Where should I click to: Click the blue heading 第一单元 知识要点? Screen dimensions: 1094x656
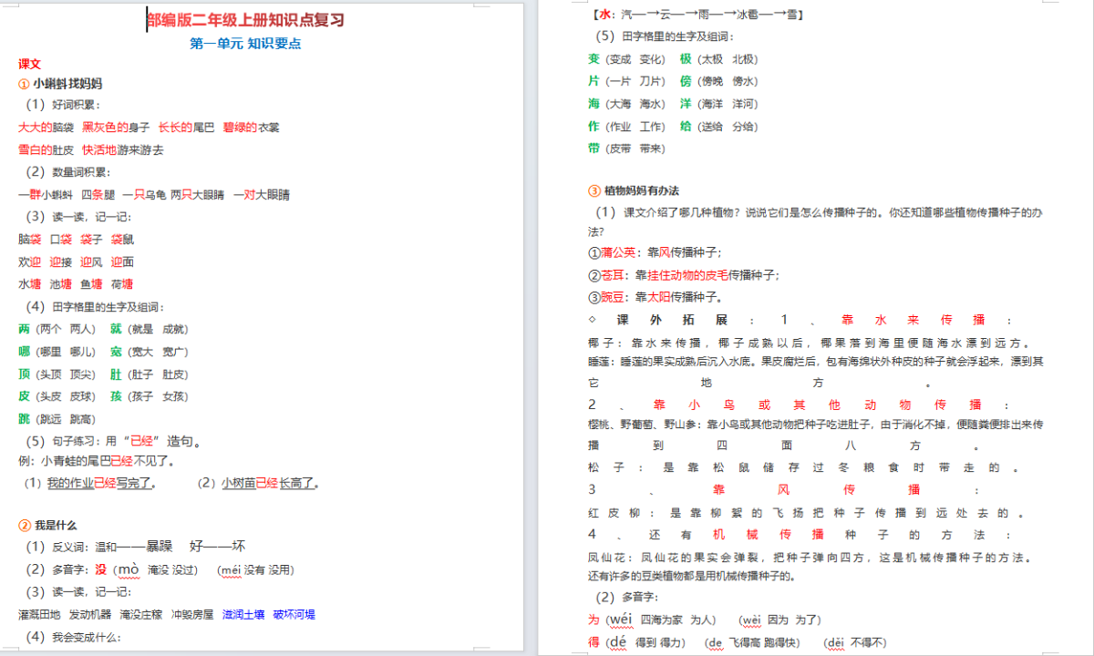click(245, 43)
